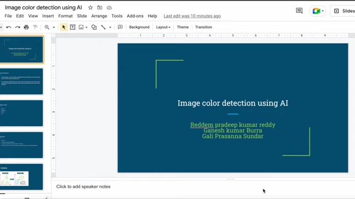Undo the last action
Image resolution: width=355 pixels, height=199 pixels.
pyautogui.click(x=9, y=27)
